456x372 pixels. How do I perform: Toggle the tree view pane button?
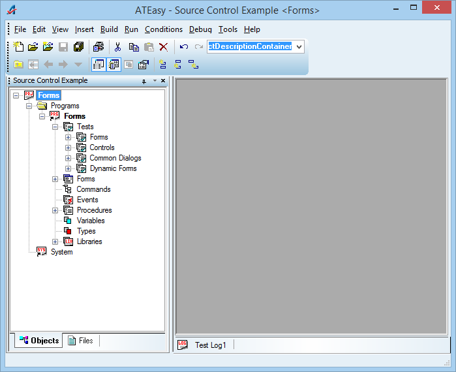99,64
